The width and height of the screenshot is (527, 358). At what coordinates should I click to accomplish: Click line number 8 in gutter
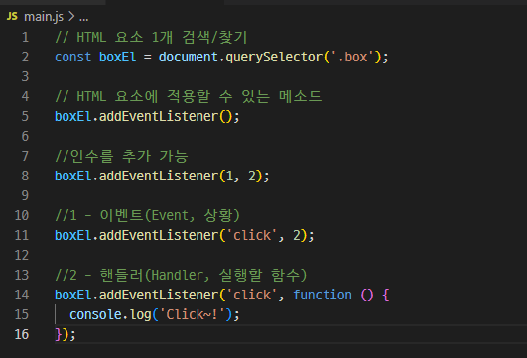coord(25,176)
